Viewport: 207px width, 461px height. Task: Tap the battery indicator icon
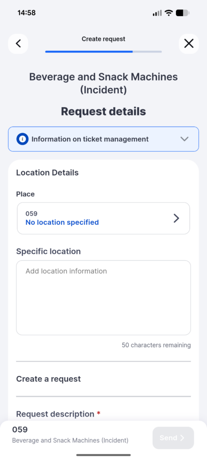182,13
